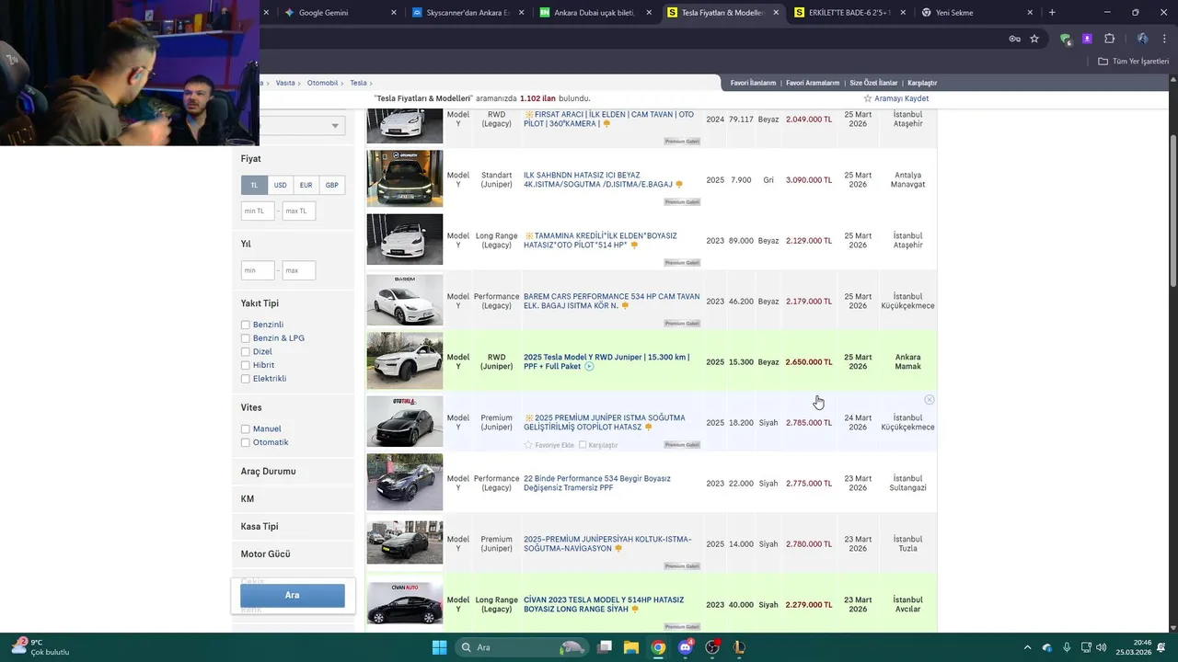This screenshot has height=662, width=1178.
Task: Open the Chrome profile avatar
Action: [1142, 39]
